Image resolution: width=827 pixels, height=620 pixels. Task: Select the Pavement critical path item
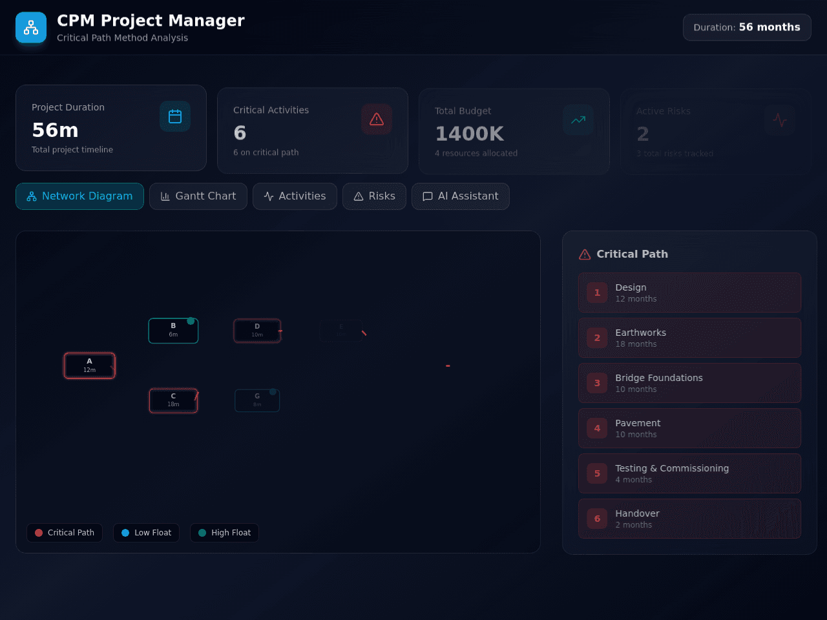(x=689, y=428)
